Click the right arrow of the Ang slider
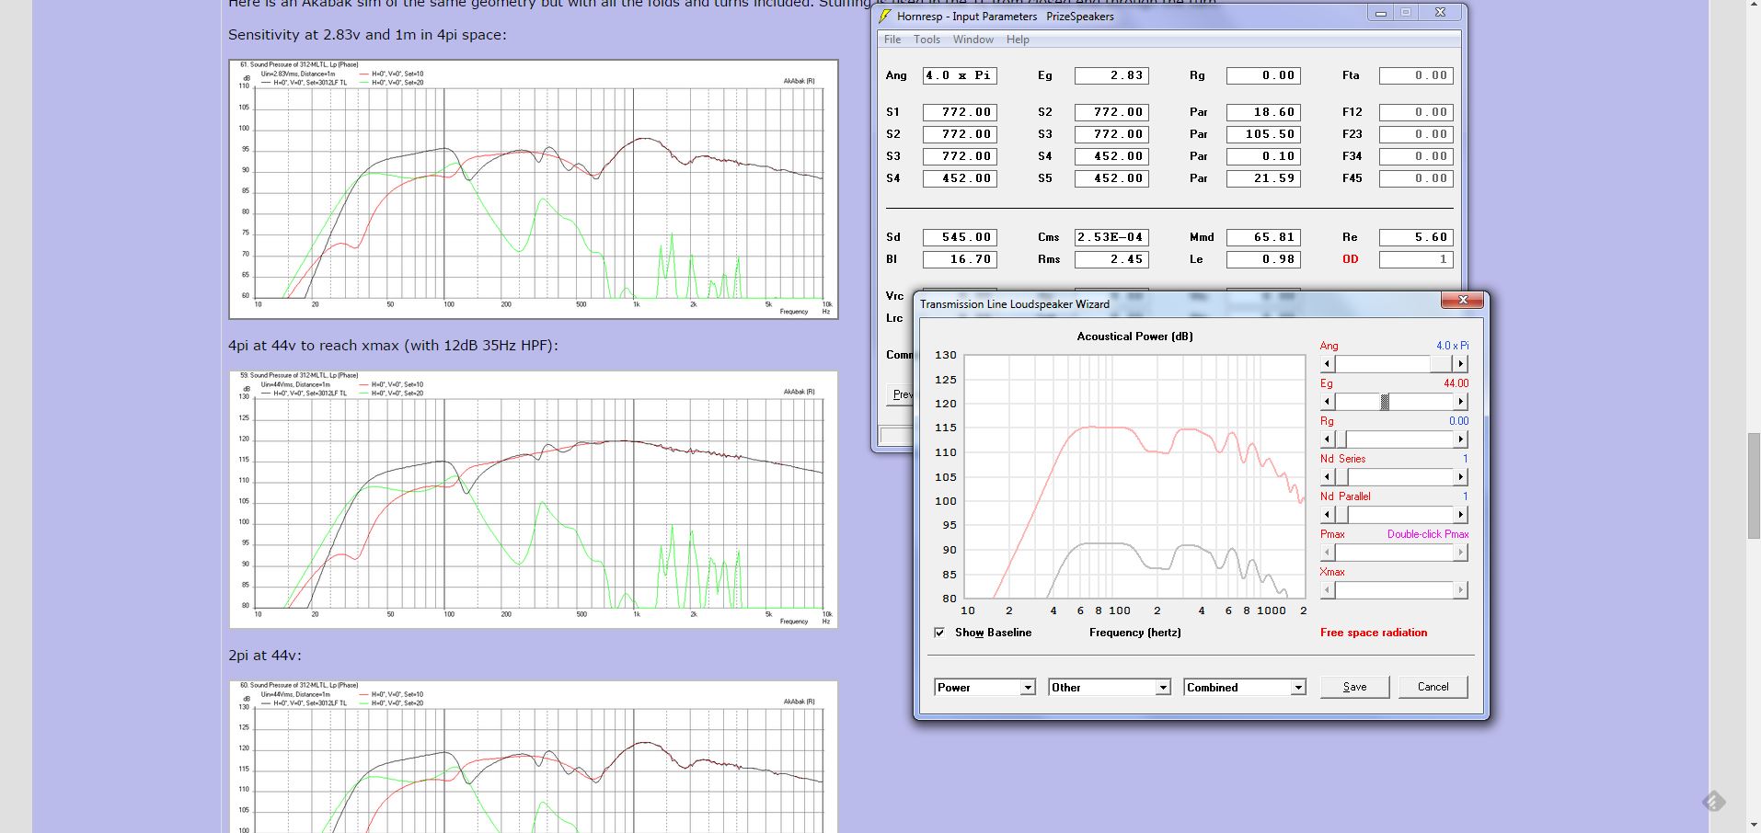Image resolution: width=1761 pixels, height=833 pixels. [1460, 364]
